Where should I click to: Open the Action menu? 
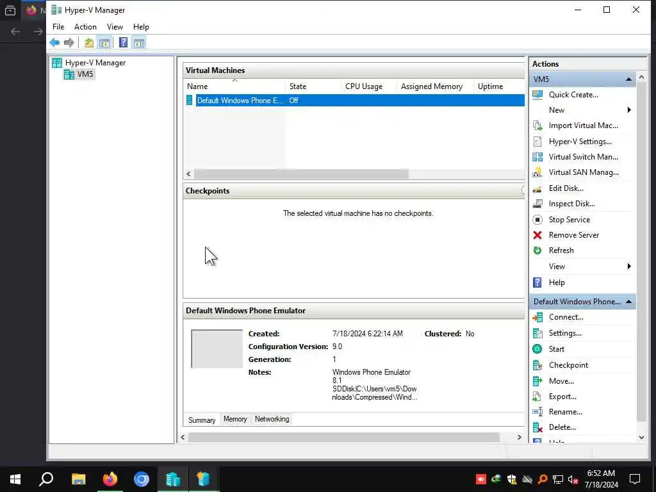pyautogui.click(x=85, y=27)
